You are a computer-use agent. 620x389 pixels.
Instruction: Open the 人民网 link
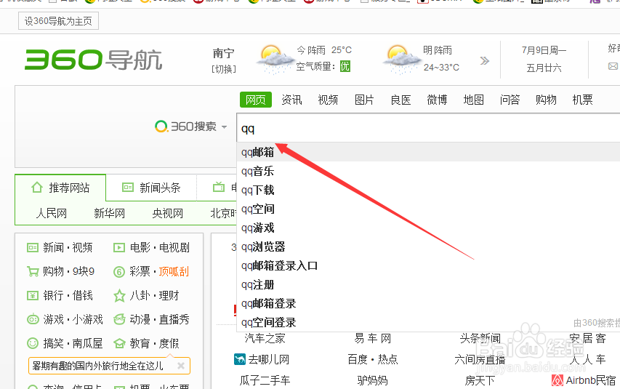52,214
